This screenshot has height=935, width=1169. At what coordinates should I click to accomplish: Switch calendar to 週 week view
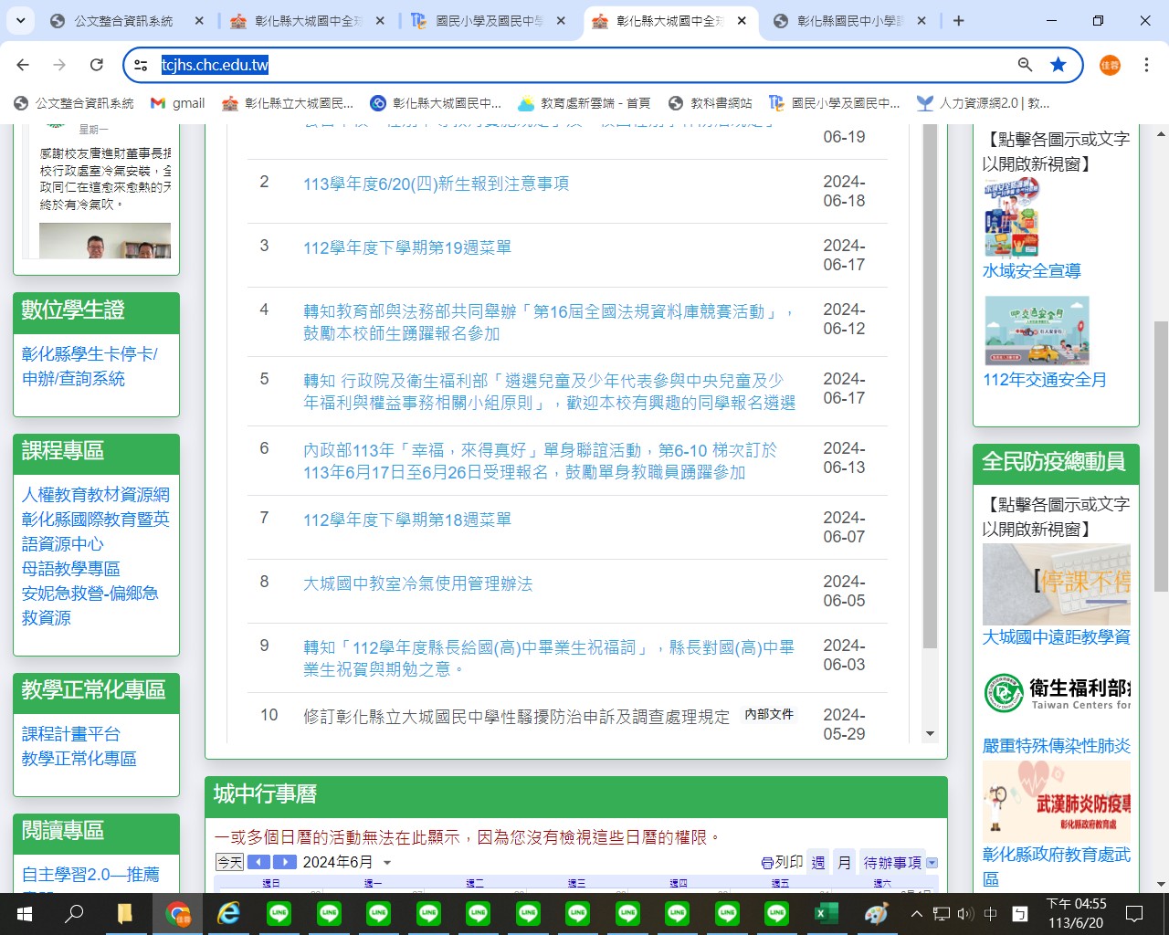coord(818,862)
